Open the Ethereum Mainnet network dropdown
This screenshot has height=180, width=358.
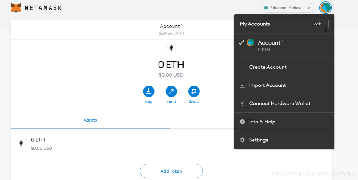(287, 8)
